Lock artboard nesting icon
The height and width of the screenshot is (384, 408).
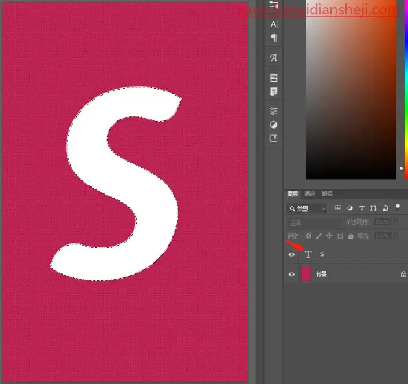(340, 236)
